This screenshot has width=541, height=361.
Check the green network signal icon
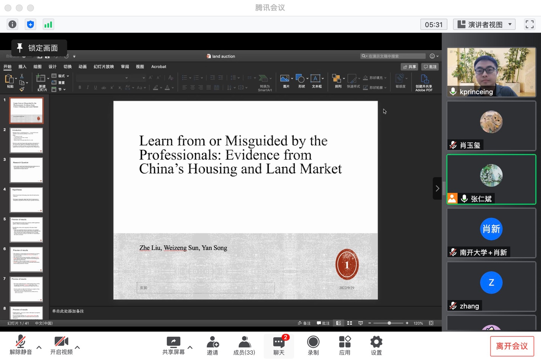coord(48,25)
